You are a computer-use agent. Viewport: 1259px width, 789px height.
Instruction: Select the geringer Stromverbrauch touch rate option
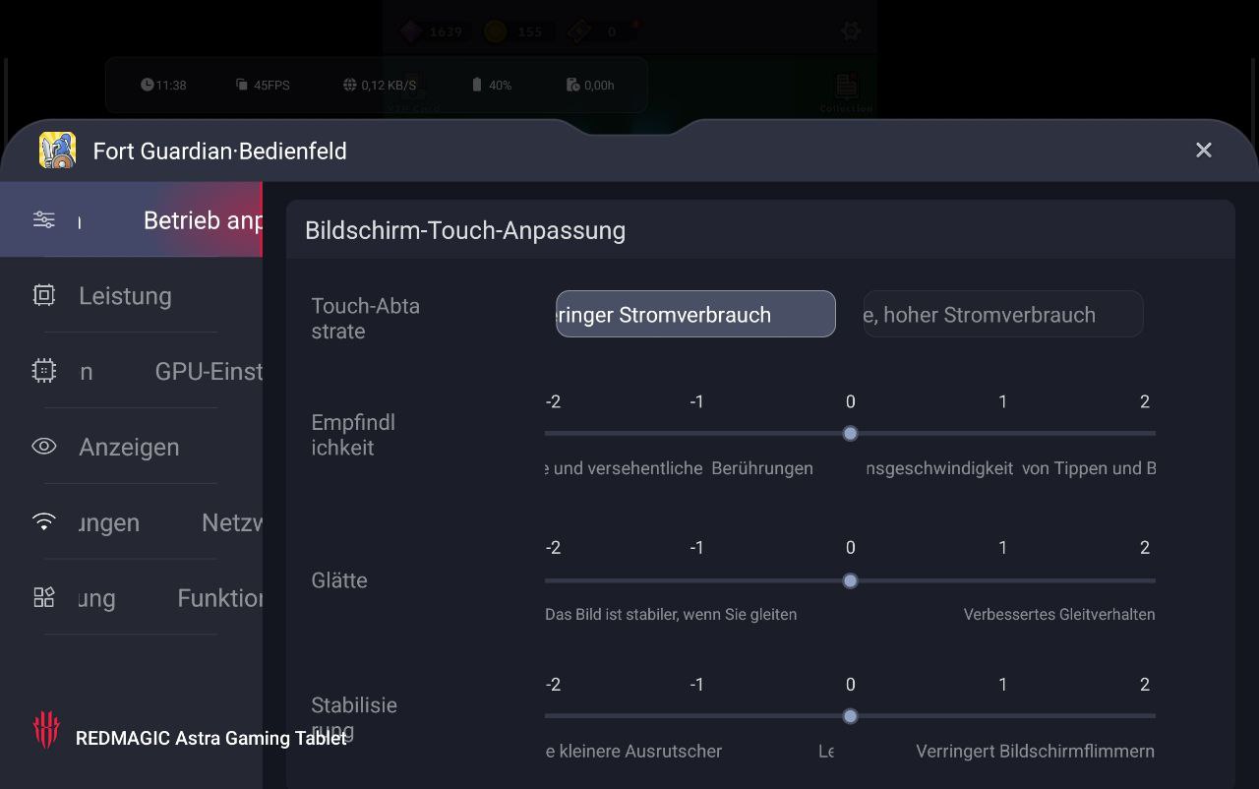695,314
